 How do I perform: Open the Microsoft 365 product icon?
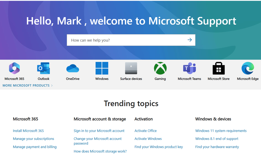(14, 68)
